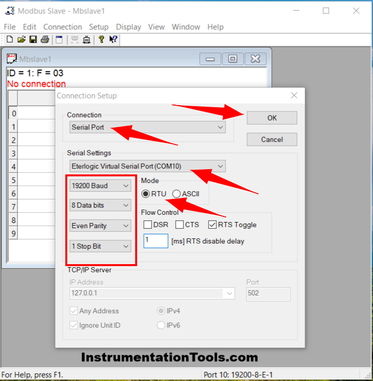373x381 pixels.
Task: Open the 19200 Baud dropdown
Action: [100, 186]
